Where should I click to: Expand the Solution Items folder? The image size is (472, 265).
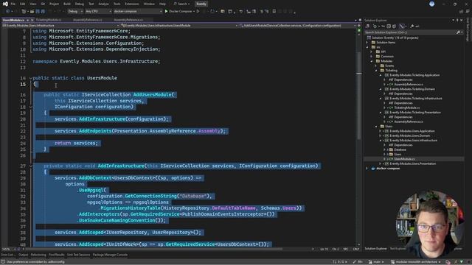pyautogui.click(x=367, y=43)
